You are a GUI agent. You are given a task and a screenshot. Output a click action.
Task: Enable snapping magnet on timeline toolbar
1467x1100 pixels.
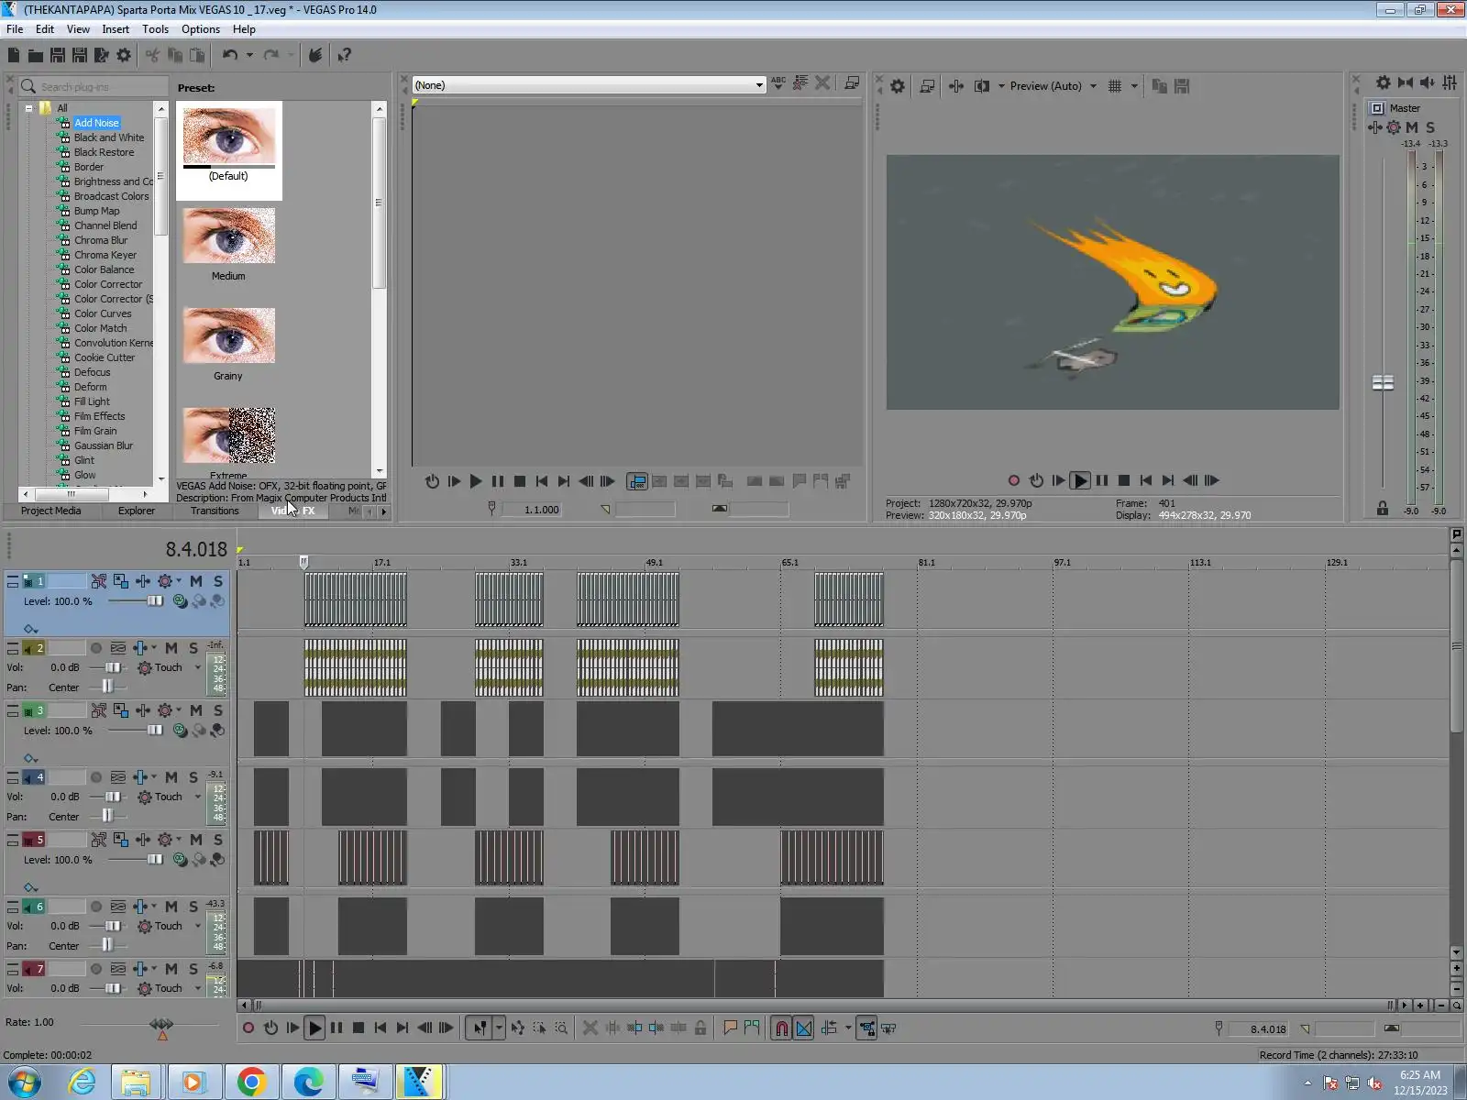(781, 1028)
